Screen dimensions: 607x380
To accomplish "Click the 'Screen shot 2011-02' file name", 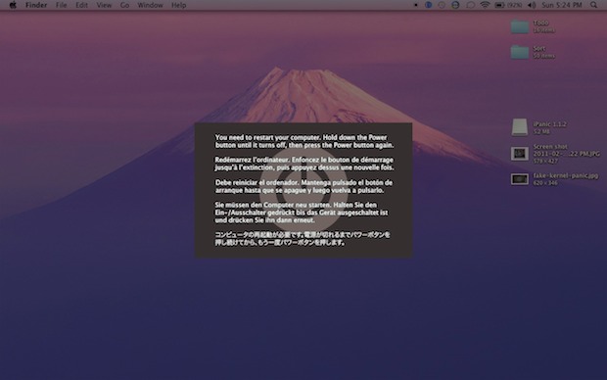I will [x=566, y=150].
